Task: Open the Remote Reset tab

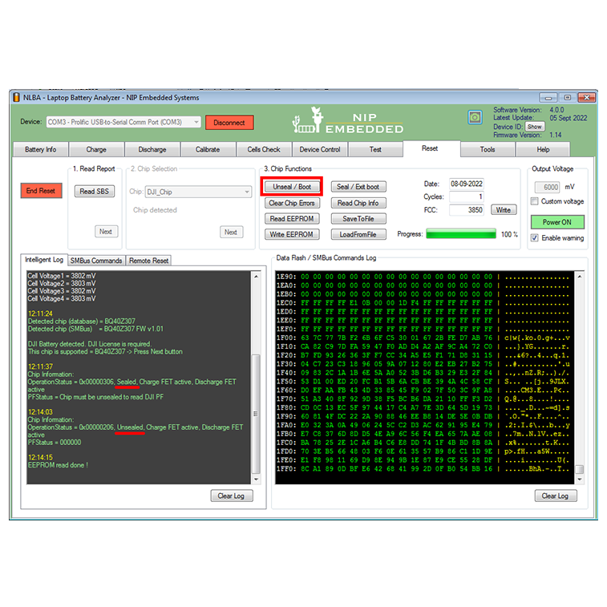Action: point(148,261)
